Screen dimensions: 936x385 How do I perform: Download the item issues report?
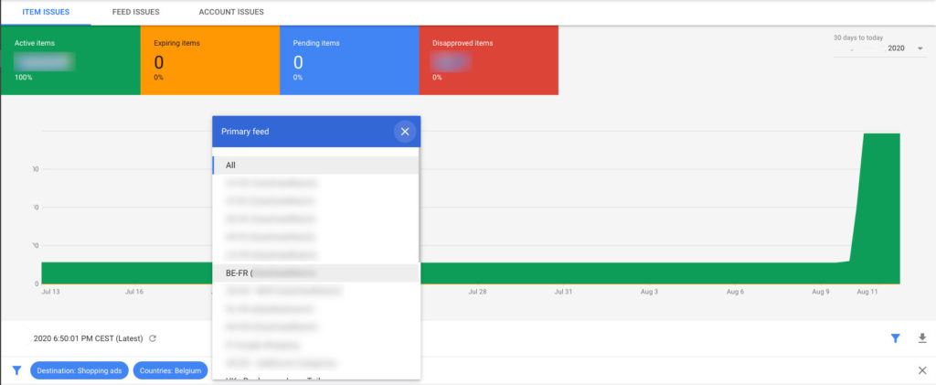[x=921, y=338]
